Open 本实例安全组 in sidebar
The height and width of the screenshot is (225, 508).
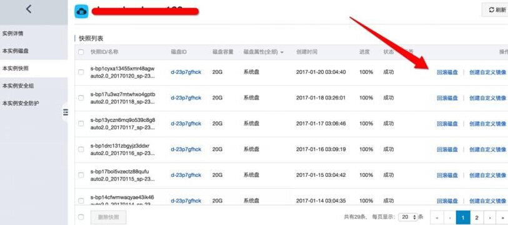[x=18, y=86]
